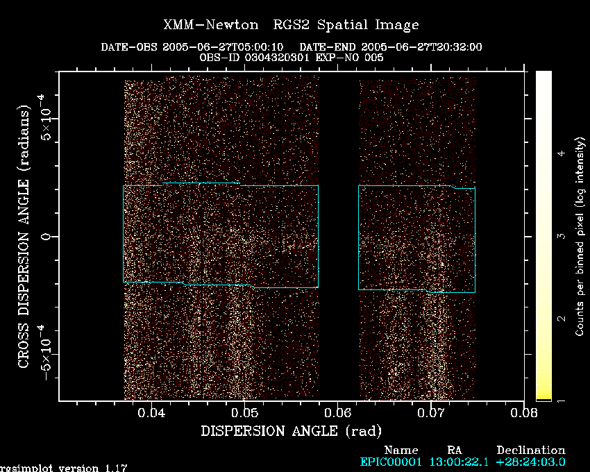Click the OBS-ID 0304320301 EXP-NO 005 line
590x472 pixels.
coord(292,58)
